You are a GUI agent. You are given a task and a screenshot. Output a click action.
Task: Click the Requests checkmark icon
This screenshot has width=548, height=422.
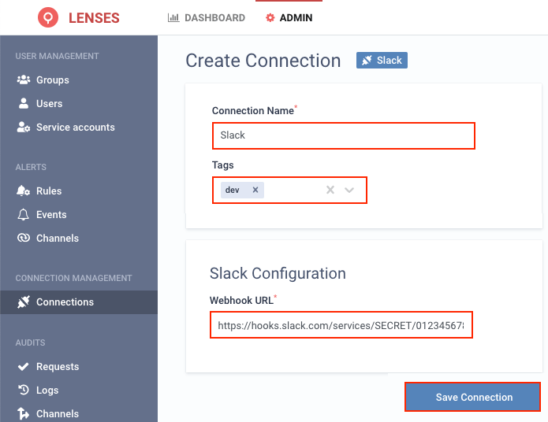click(24, 367)
